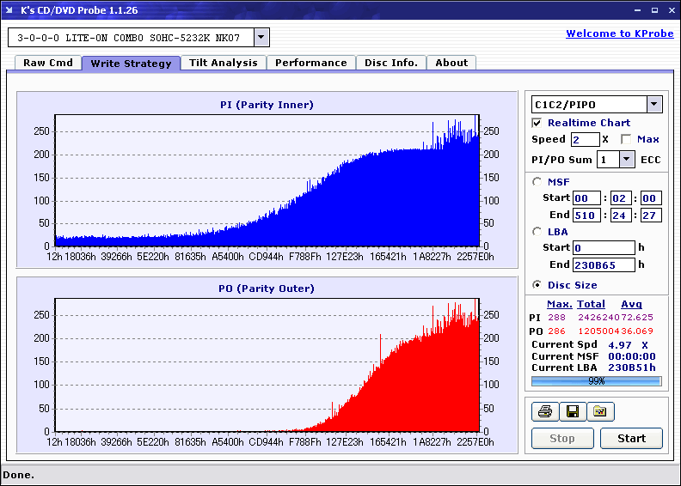Click the Max. column header
Image resolution: width=681 pixels, height=486 pixels.
[560, 304]
